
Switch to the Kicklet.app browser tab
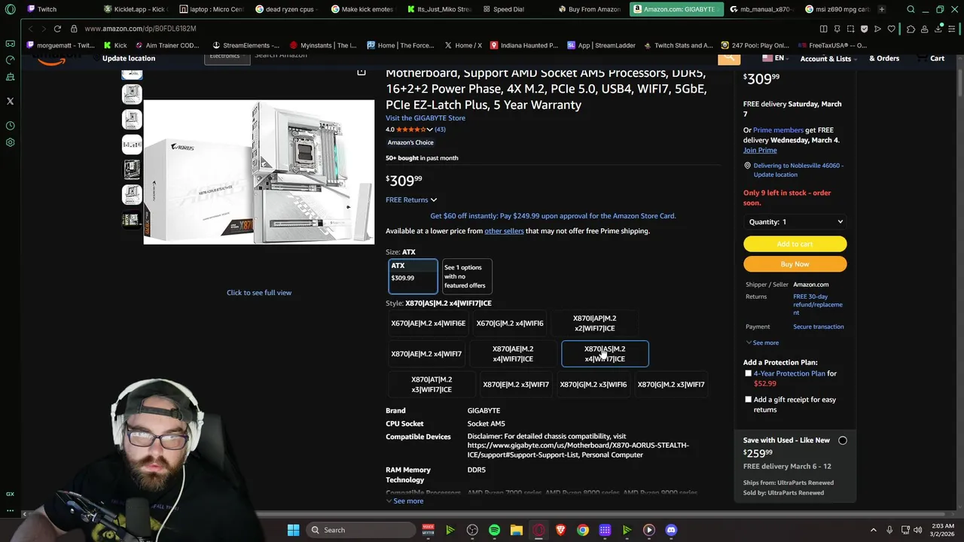[x=136, y=9]
